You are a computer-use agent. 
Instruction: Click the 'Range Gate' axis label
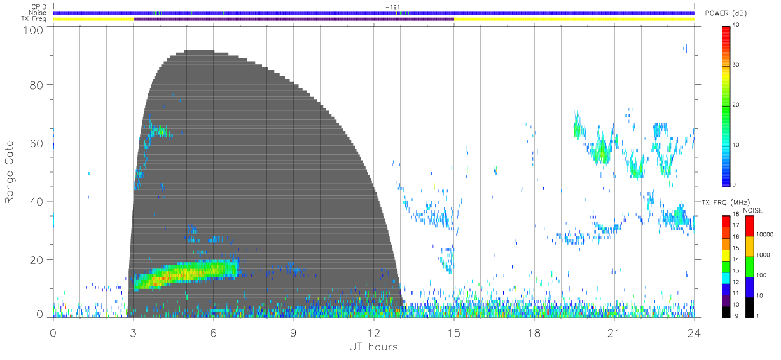10,172
